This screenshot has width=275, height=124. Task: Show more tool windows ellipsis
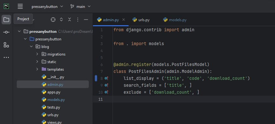coord(6,57)
